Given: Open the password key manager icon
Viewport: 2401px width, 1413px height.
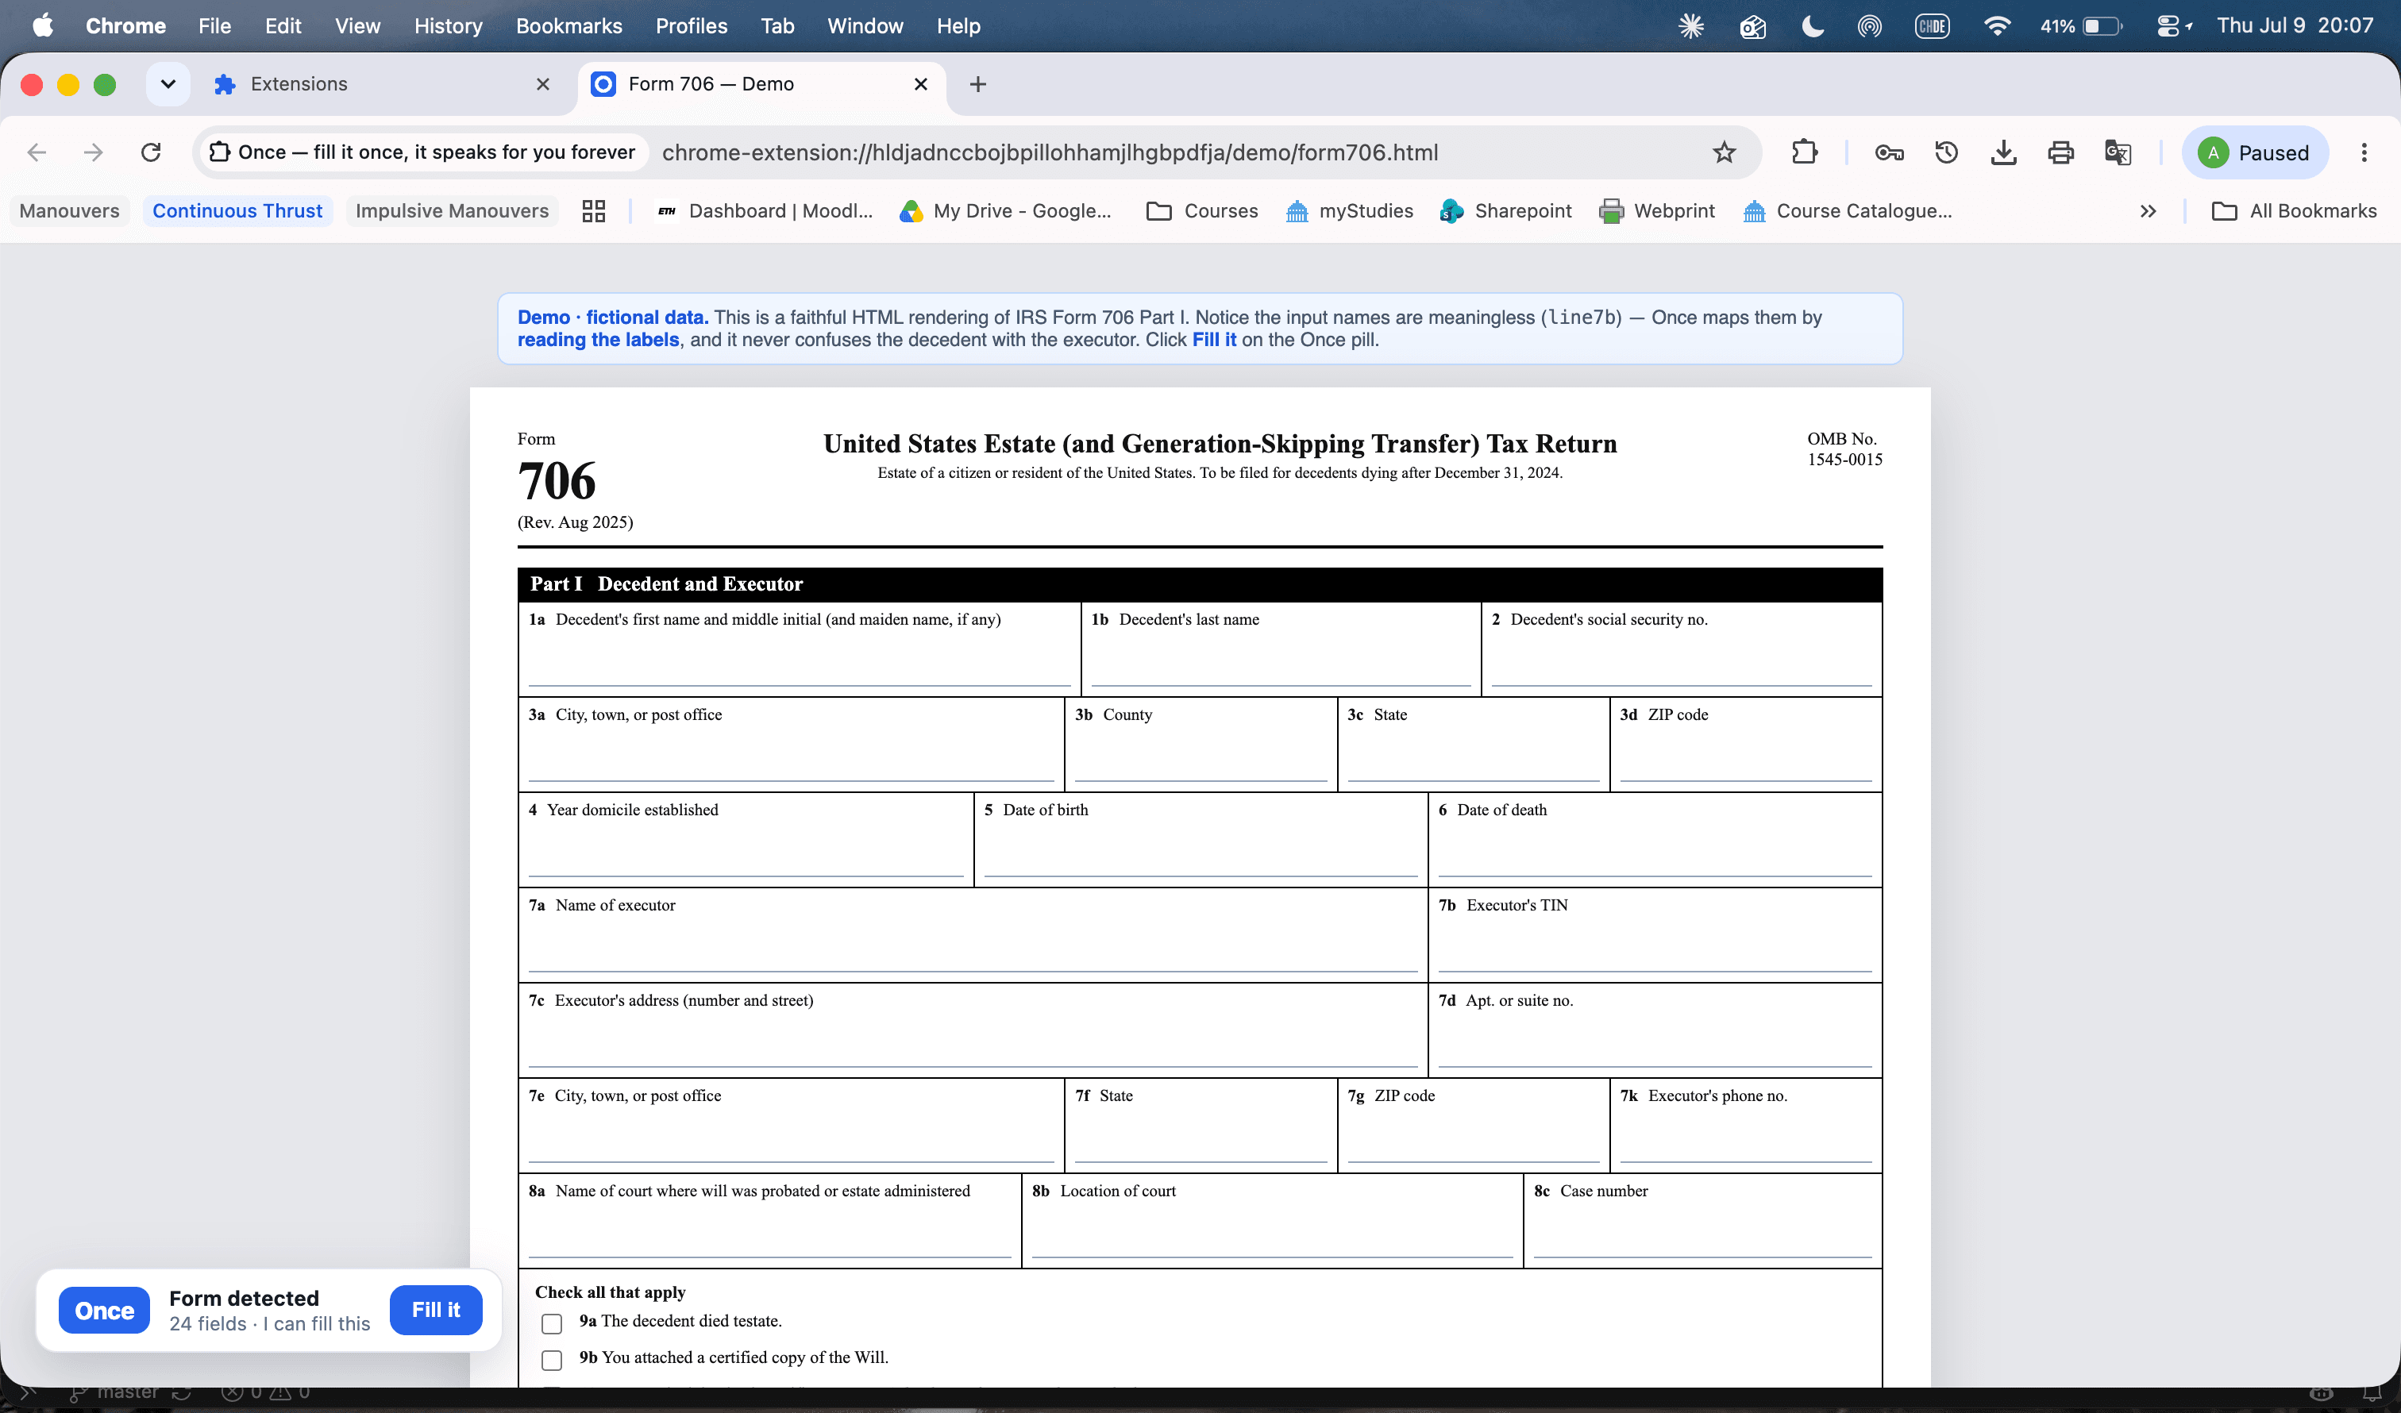Looking at the screenshot, I should (1888, 152).
